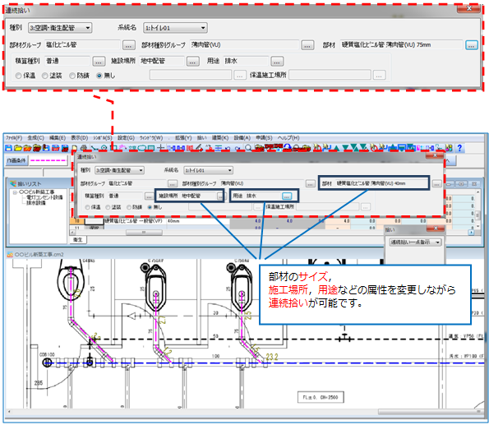This screenshot has width=489, height=425.
Task: Select 無し radio in the enlarged top dialog
Action: pyautogui.click(x=99, y=76)
